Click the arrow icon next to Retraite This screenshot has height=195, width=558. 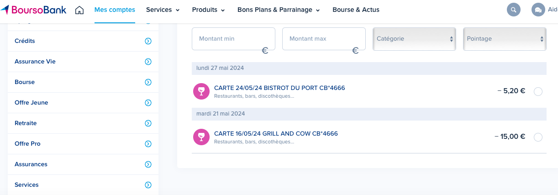pos(148,123)
